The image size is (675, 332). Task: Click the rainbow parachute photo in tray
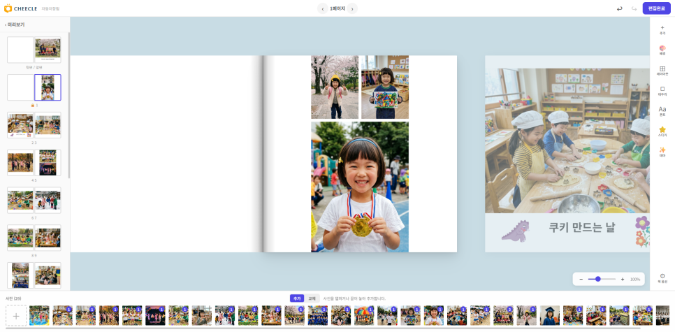pyautogui.click(x=364, y=316)
